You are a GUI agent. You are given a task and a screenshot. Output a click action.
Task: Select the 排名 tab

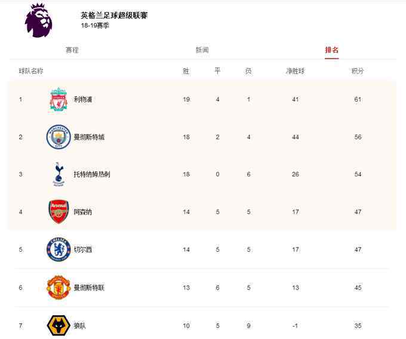pos(332,50)
